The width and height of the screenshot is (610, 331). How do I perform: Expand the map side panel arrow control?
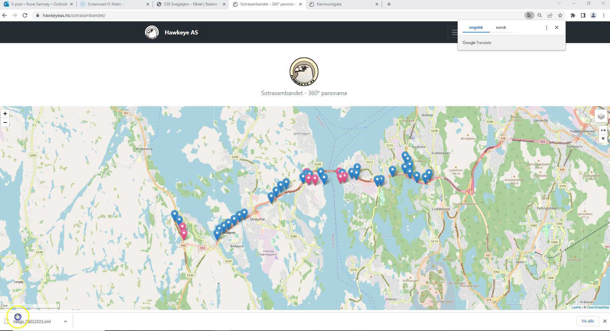(x=603, y=130)
